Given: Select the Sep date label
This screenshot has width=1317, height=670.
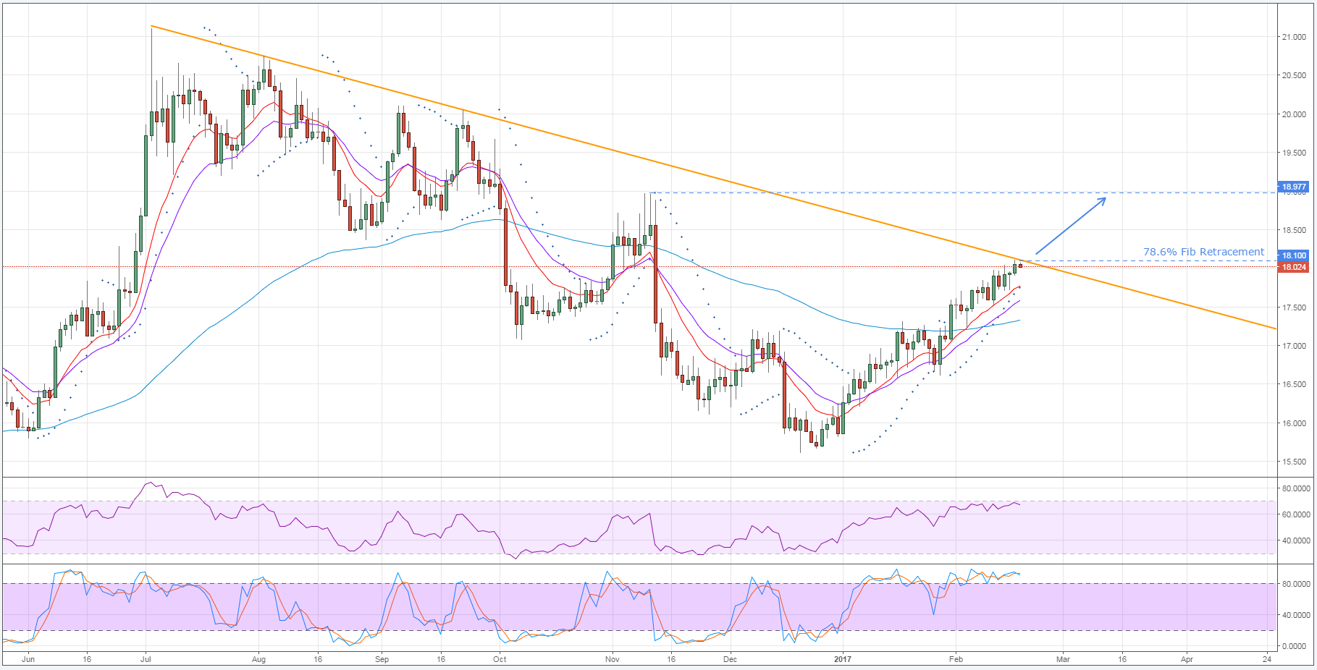Looking at the screenshot, I should pos(382,659).
